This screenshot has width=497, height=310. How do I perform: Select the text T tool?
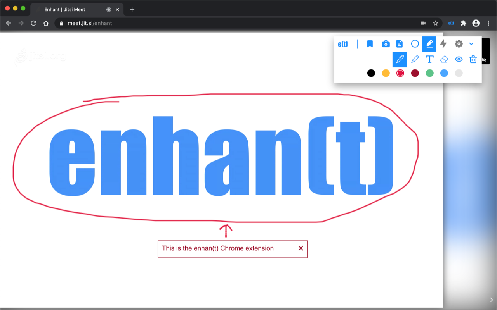[429, 59]
